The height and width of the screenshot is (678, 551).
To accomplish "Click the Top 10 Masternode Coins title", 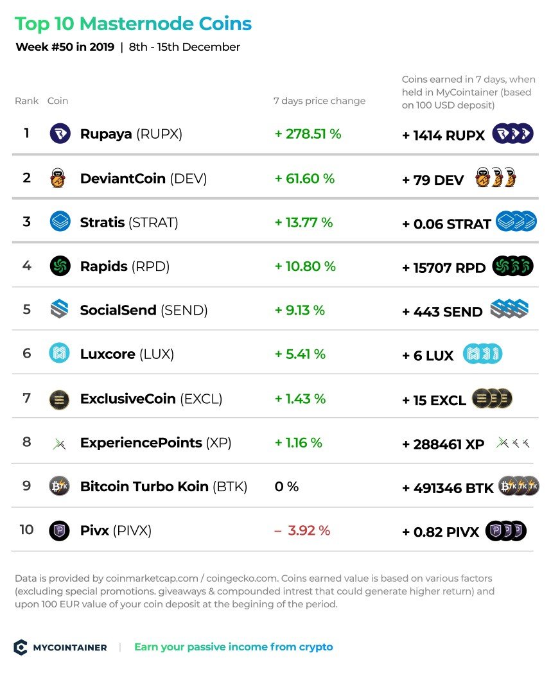I will [x=133, y=24].
